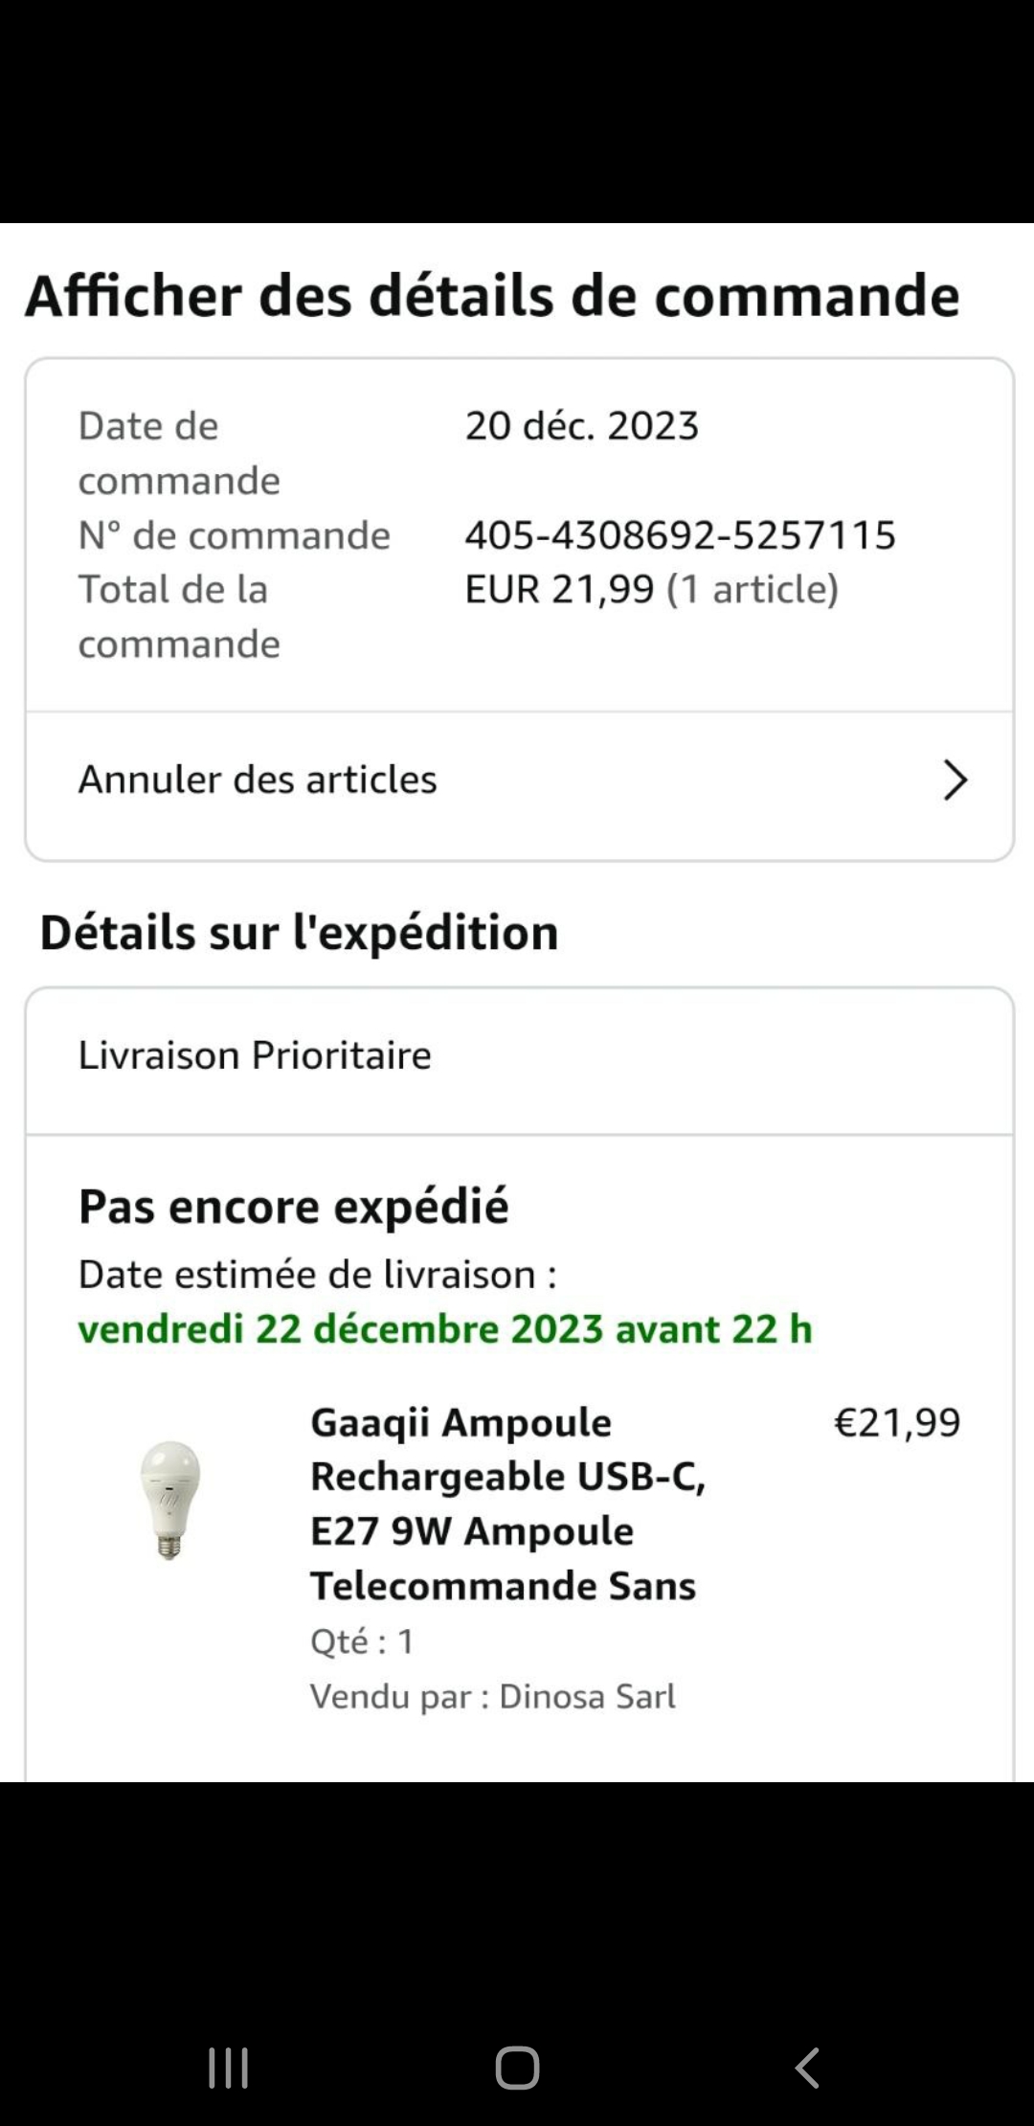Tap the Afficher des détails de commande heading
The image size is (1034, 2126).
(492, 295)
